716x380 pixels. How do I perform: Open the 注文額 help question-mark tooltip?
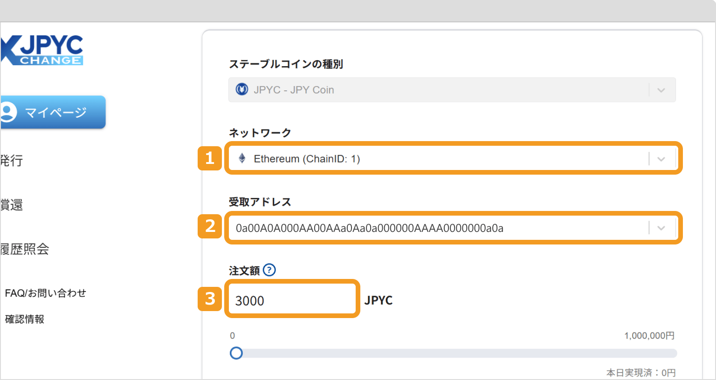269,270
